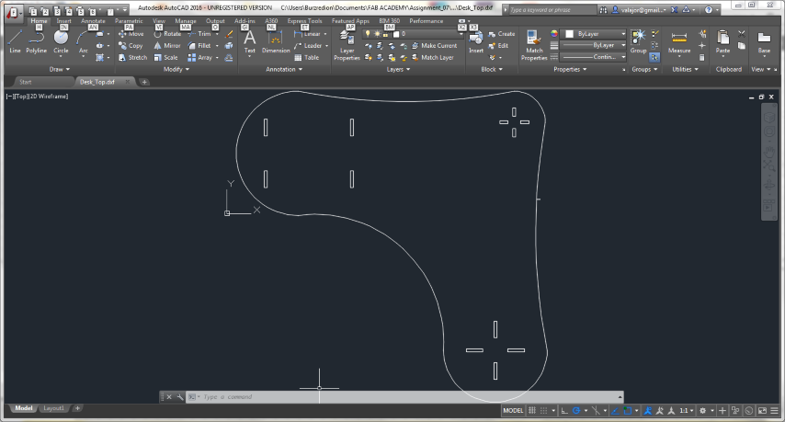Open the ByLayer lineweight dropdown

(594, 45)
